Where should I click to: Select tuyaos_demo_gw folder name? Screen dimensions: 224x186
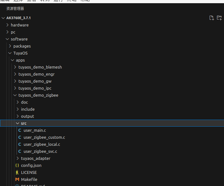(35, 81)
